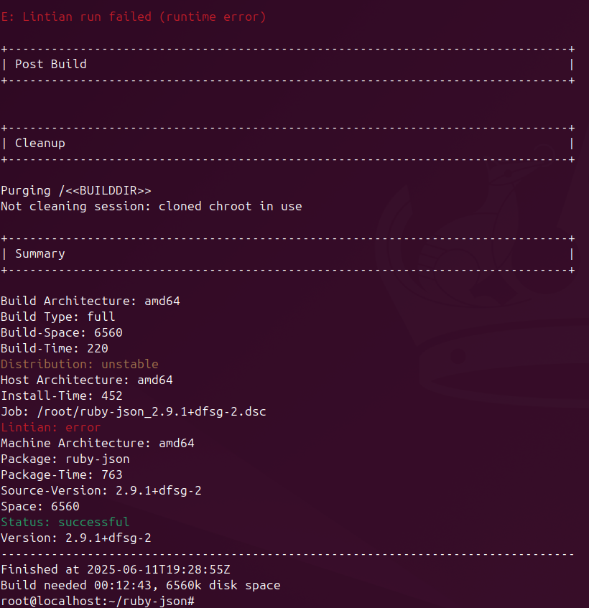The image size is (589, 608).
Task: Click the Package: ruby-json line
Action: click(x=65, y=459)
